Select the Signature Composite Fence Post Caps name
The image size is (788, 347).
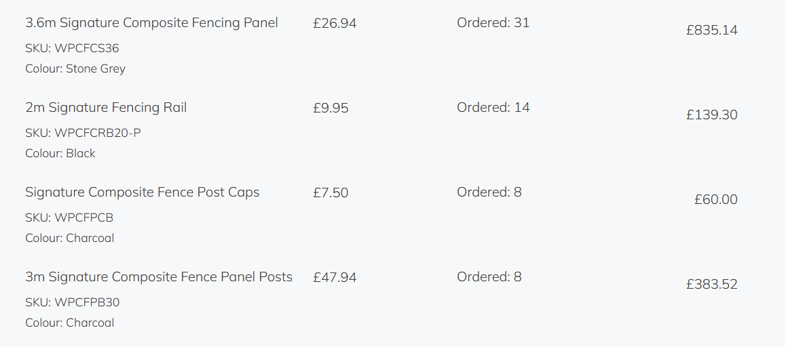(x=143, y=192)
